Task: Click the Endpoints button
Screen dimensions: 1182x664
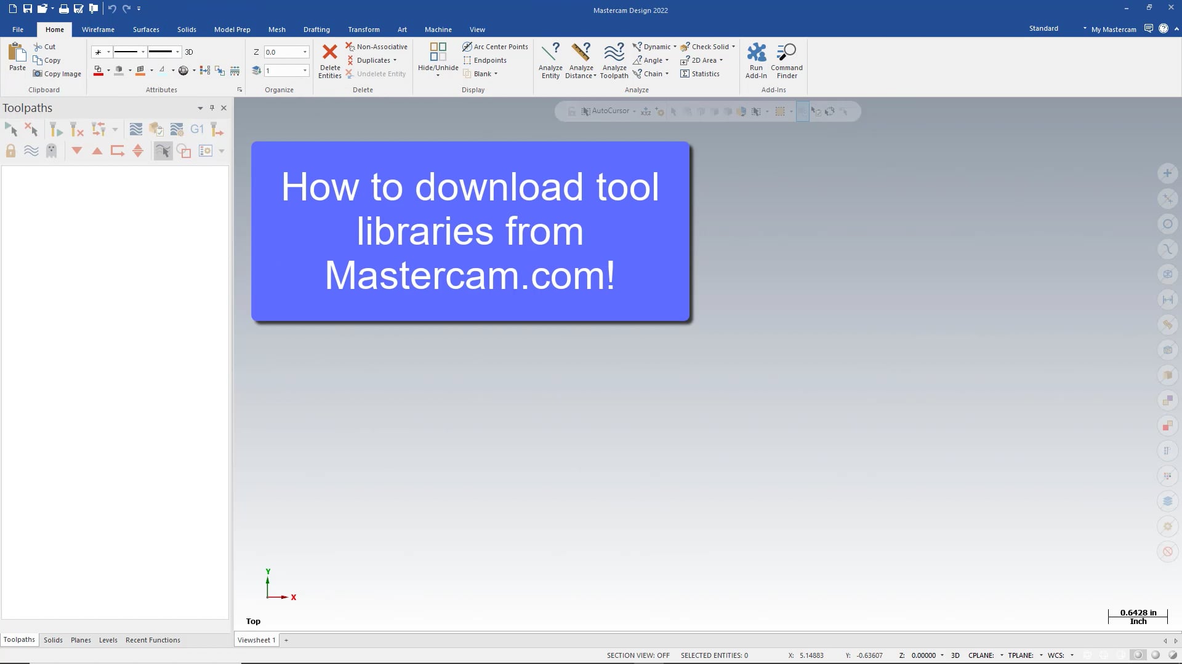Action: click(x=484, y=60)
